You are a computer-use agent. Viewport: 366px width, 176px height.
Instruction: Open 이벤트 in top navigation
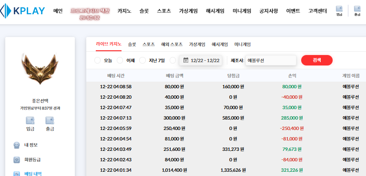(293, 11)
